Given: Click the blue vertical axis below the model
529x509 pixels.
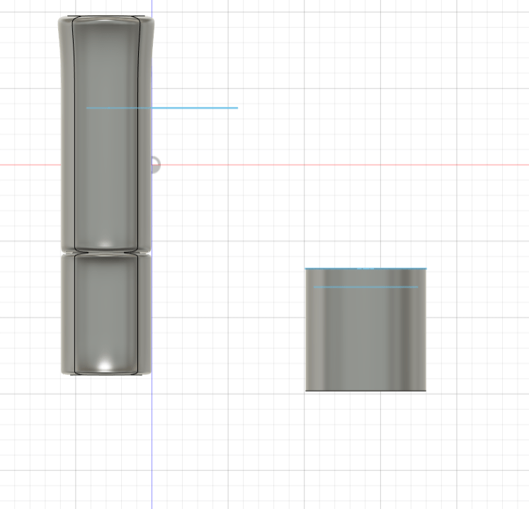Looking at the screenshot, I should 152,440.
